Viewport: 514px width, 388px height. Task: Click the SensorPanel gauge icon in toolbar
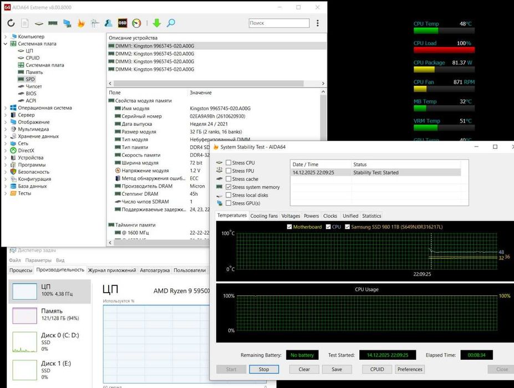click(x=136, y=23)
